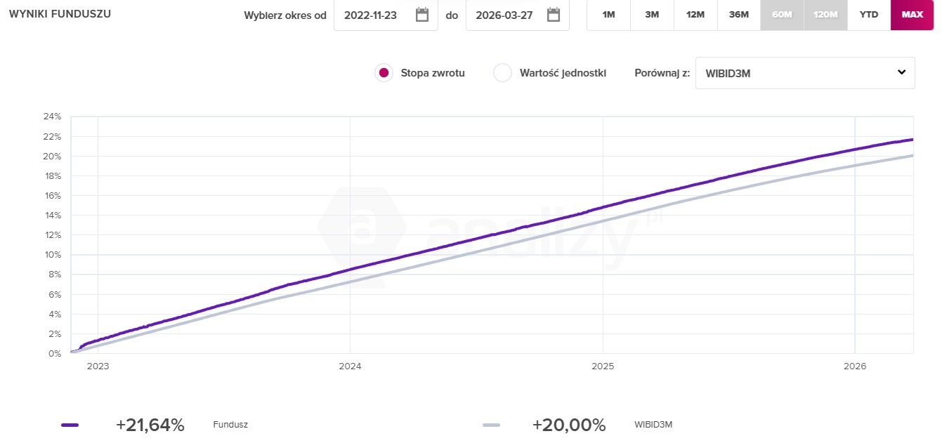
Task: Click the dropdown chevron arrow
Action: pos(902,72)
